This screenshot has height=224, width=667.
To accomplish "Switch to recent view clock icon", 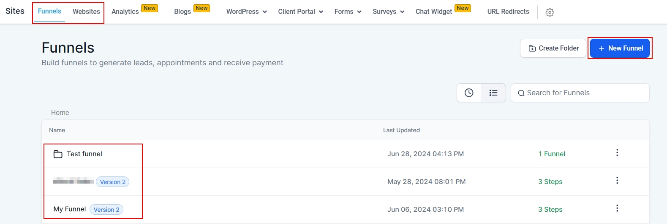I will click(x=469, y=93).
